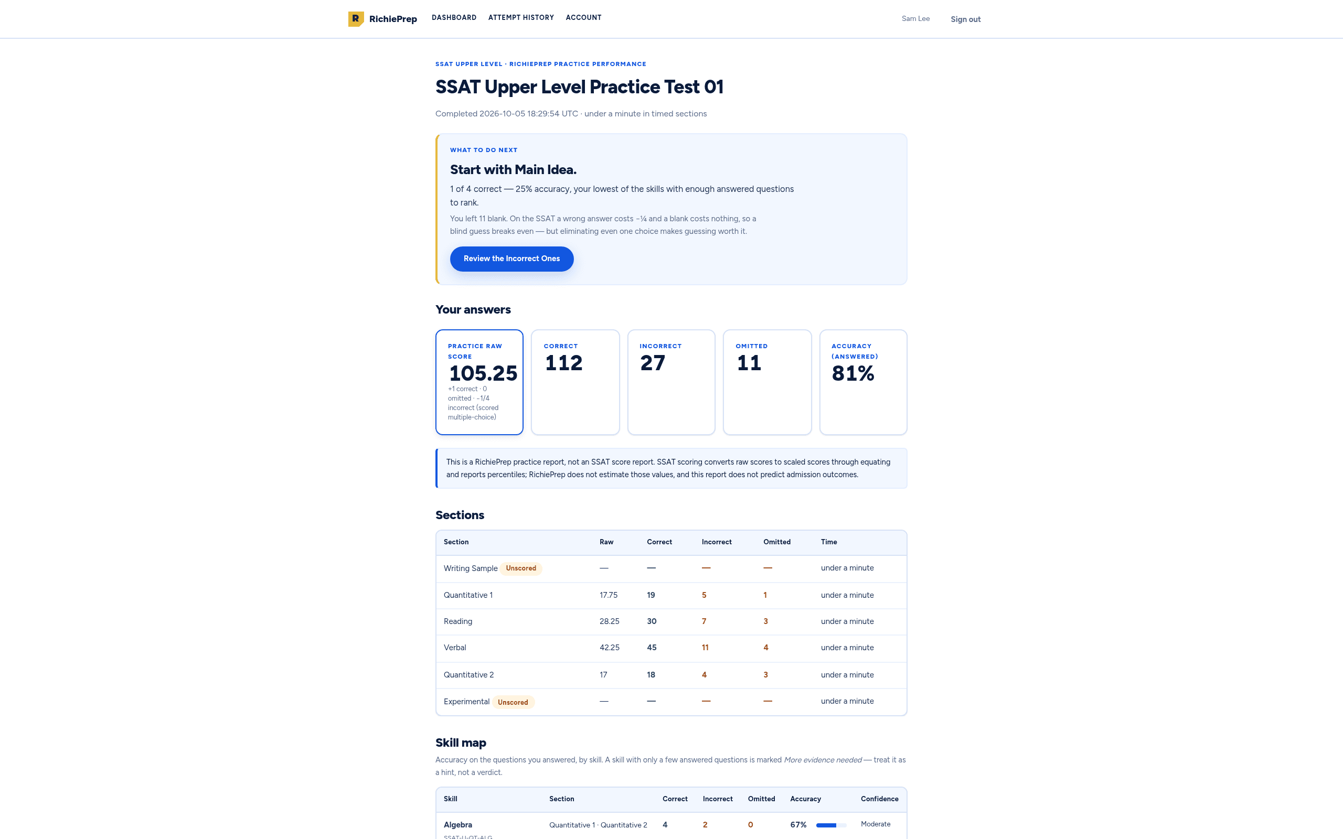Click the Verbal section row label
The width and height of the screenshot is (1343, 839).
click(x=454, y=648)
